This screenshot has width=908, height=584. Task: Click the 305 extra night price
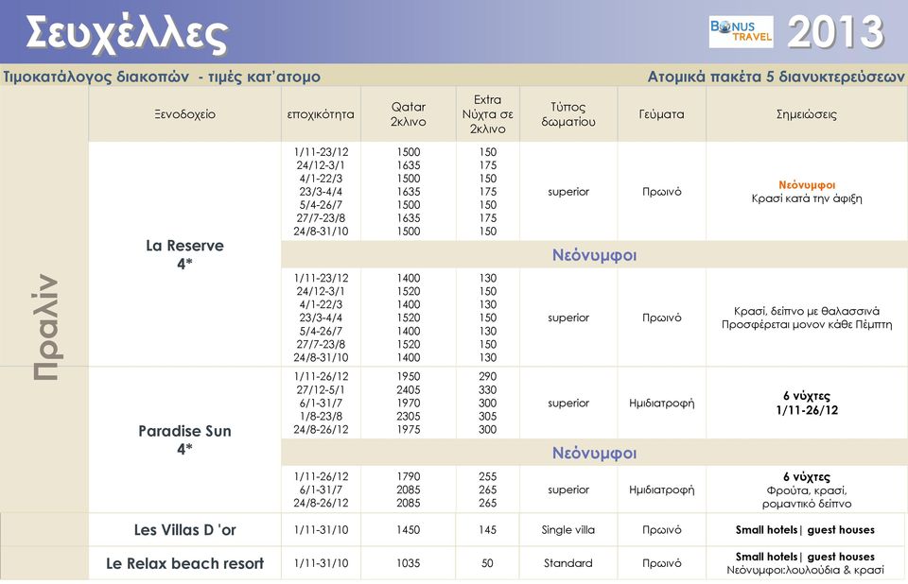coord(488,417)
